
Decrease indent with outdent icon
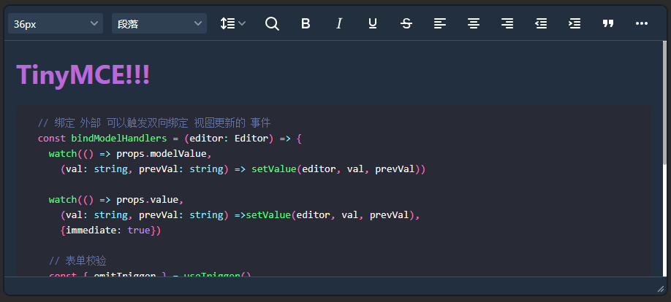(541, 23)
